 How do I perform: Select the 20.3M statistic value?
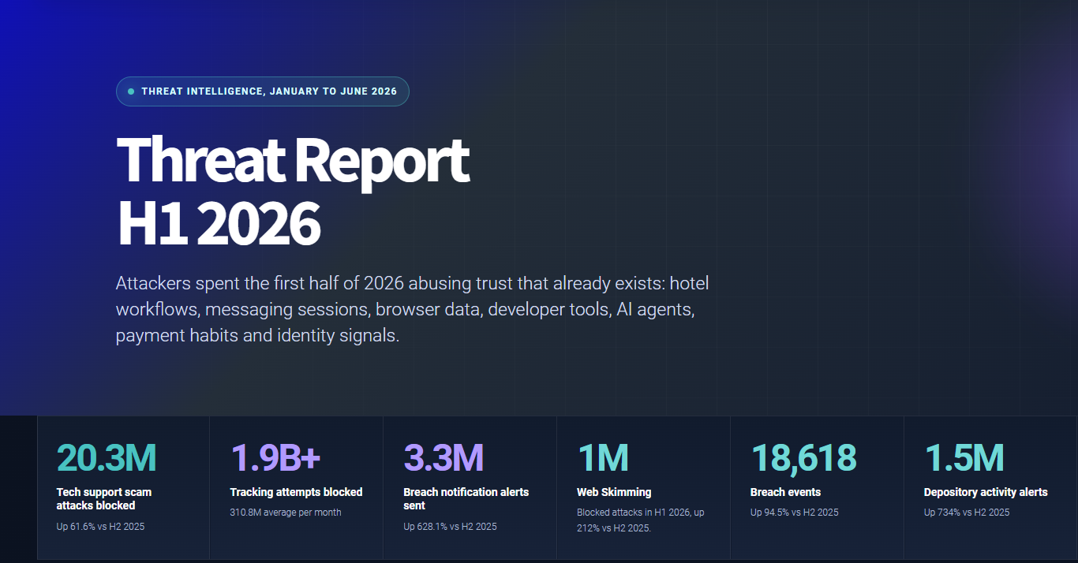(107, 458)
